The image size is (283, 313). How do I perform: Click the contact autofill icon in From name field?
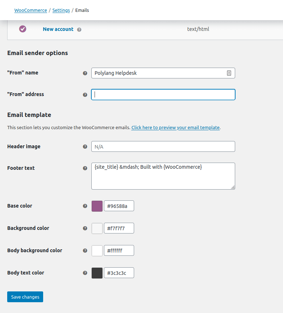coord(229,73)
